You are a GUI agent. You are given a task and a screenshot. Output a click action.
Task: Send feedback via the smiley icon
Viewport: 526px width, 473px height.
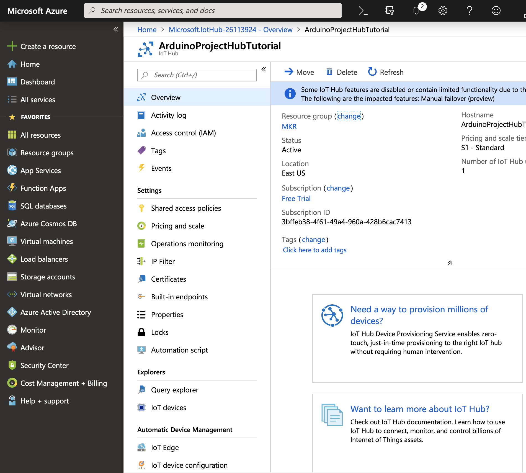click(496, 11)
